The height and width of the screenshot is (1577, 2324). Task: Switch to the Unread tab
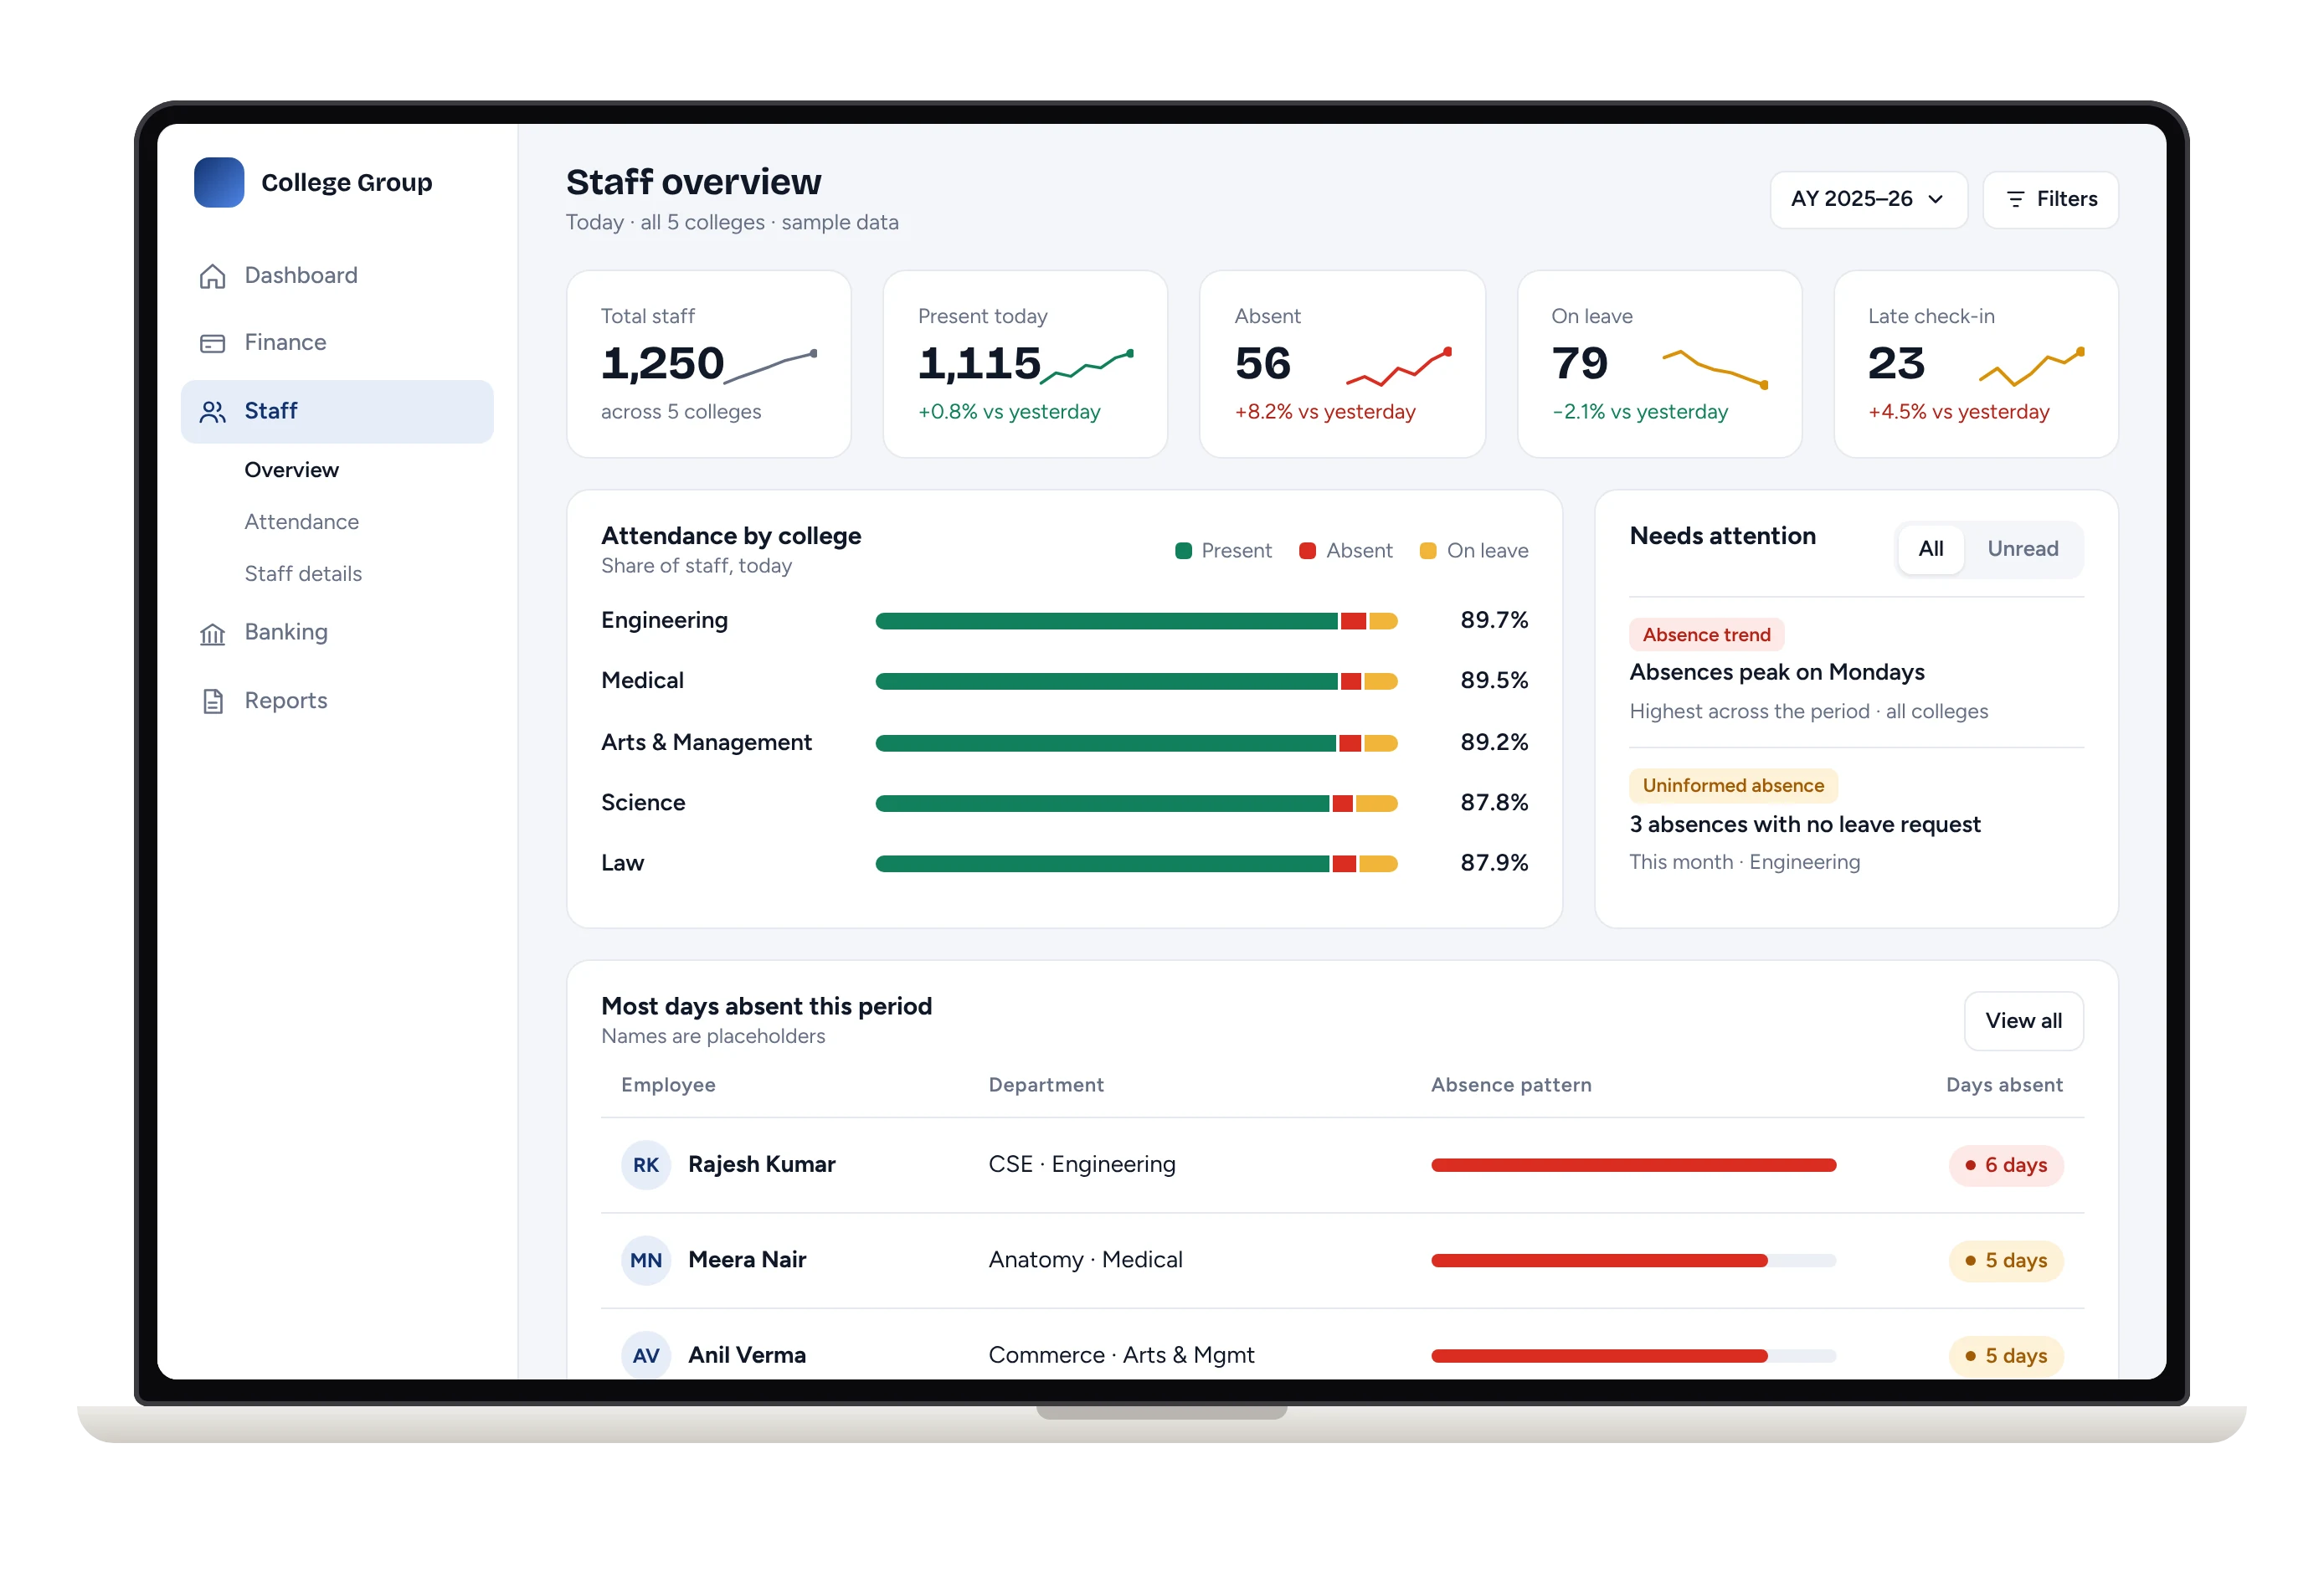(2022, 549)
